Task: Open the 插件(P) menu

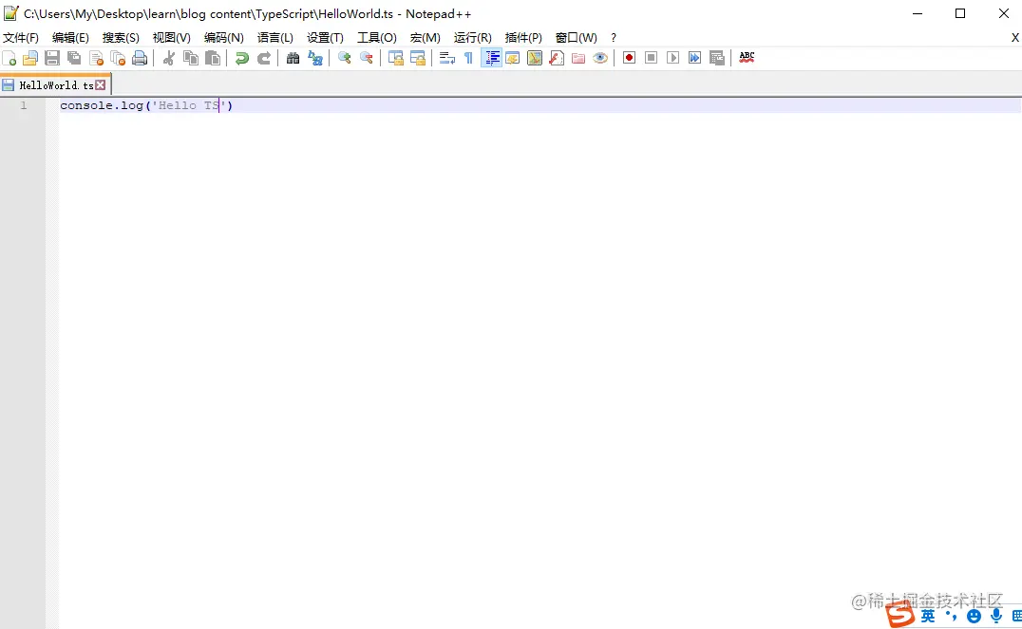Action: click(x=523, y=38)
